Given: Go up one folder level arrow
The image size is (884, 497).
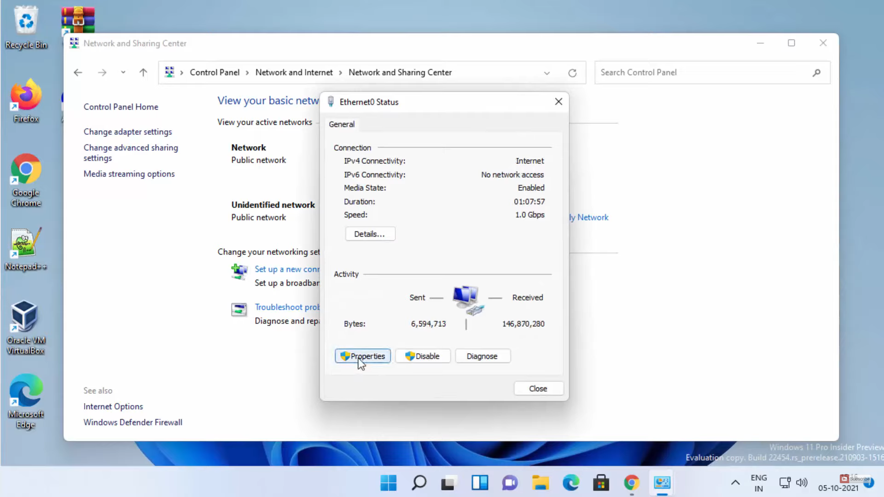Looking at the screenshot, I should click(x=143, y=72).
